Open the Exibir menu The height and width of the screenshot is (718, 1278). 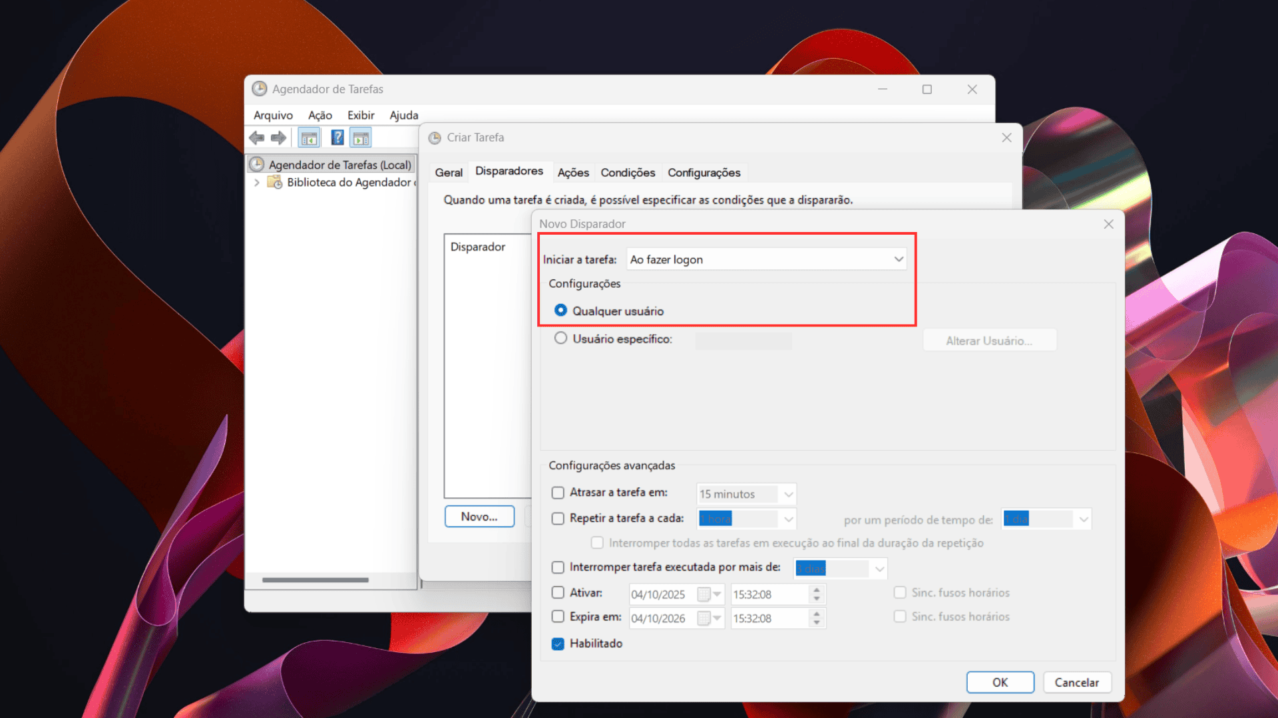[x=360, y=115]
